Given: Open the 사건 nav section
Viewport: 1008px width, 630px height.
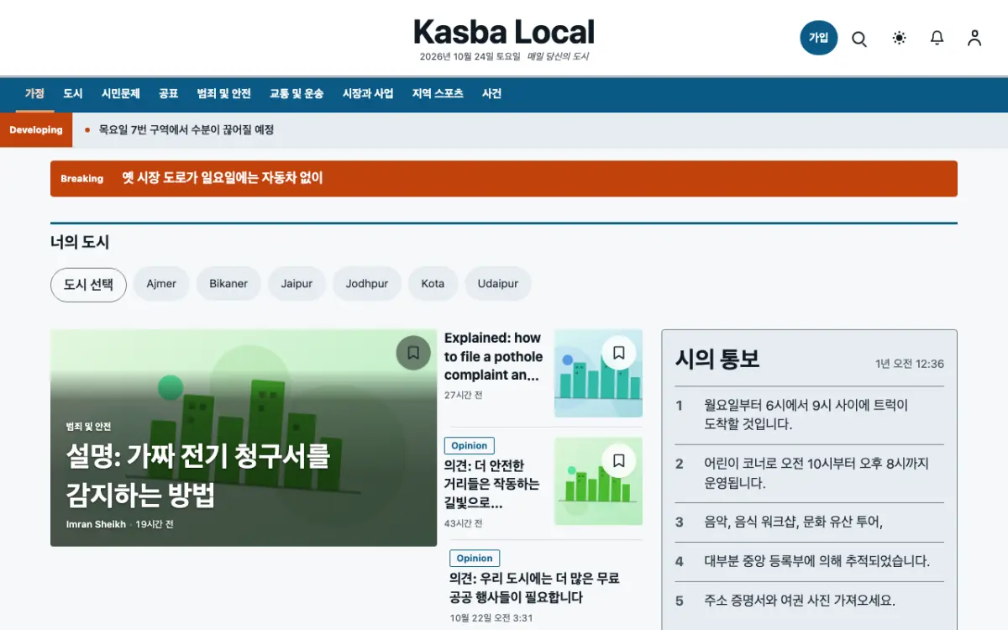Looking at the screenshot, I should click(x=492, y=94).
